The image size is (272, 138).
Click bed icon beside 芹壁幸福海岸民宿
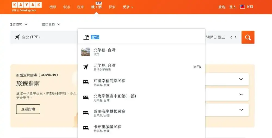(86, 82)
